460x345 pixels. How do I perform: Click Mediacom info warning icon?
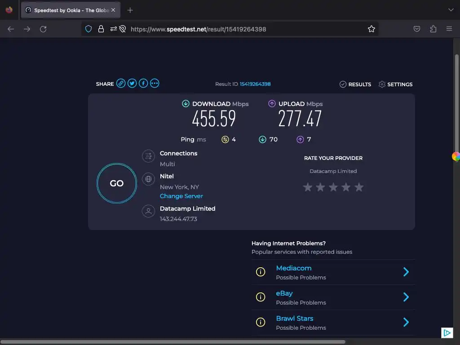pos(261,272)
